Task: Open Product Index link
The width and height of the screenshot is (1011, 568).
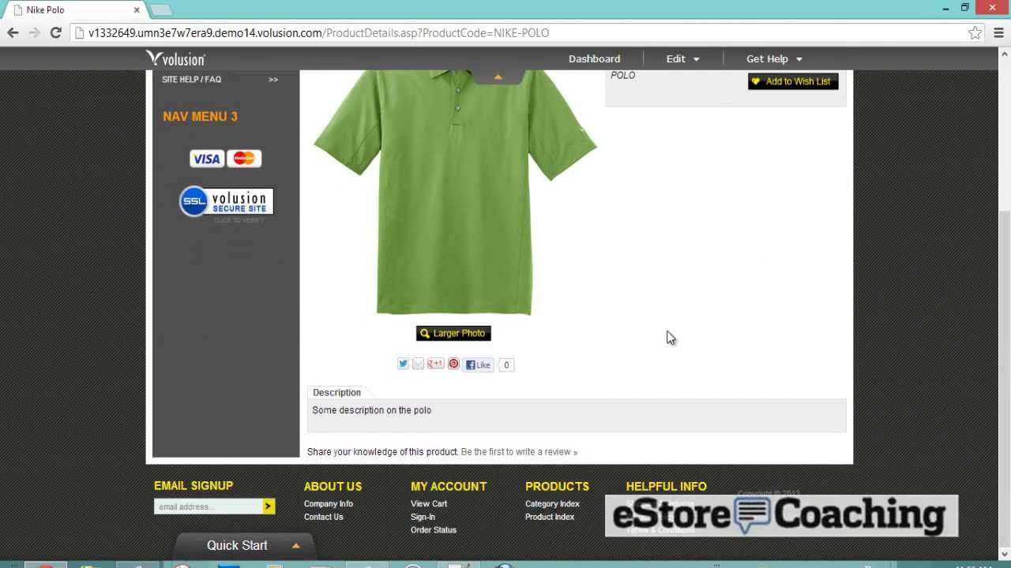Action: click(x=550, y=517)
